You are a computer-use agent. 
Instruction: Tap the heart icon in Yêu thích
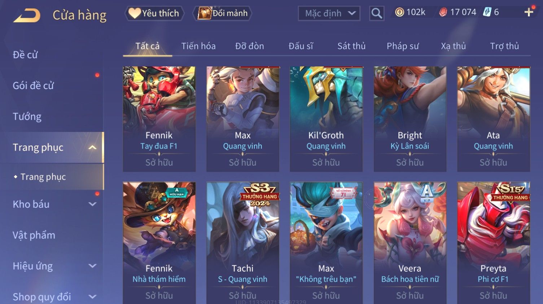[x=135, y=13]
